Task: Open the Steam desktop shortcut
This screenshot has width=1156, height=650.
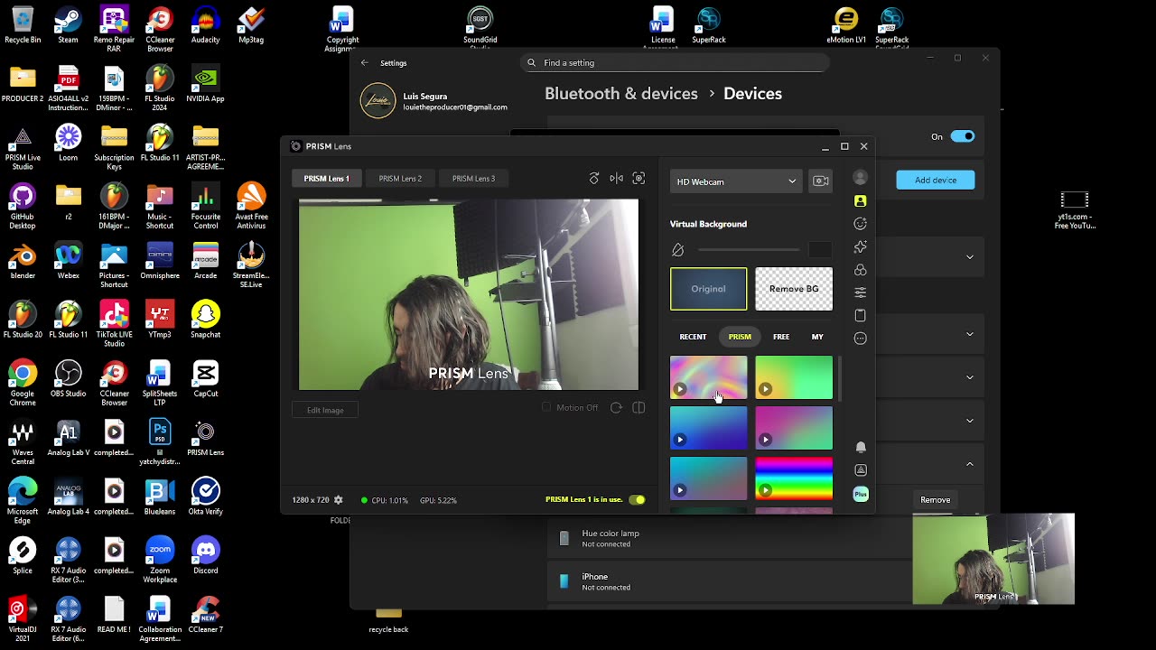Action: point(69,25)
